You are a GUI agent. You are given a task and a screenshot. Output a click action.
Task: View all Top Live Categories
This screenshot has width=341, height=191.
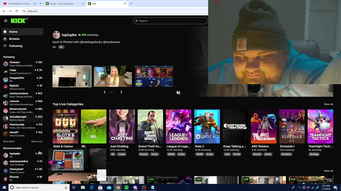pyautogui.click(x=328, y=104)
